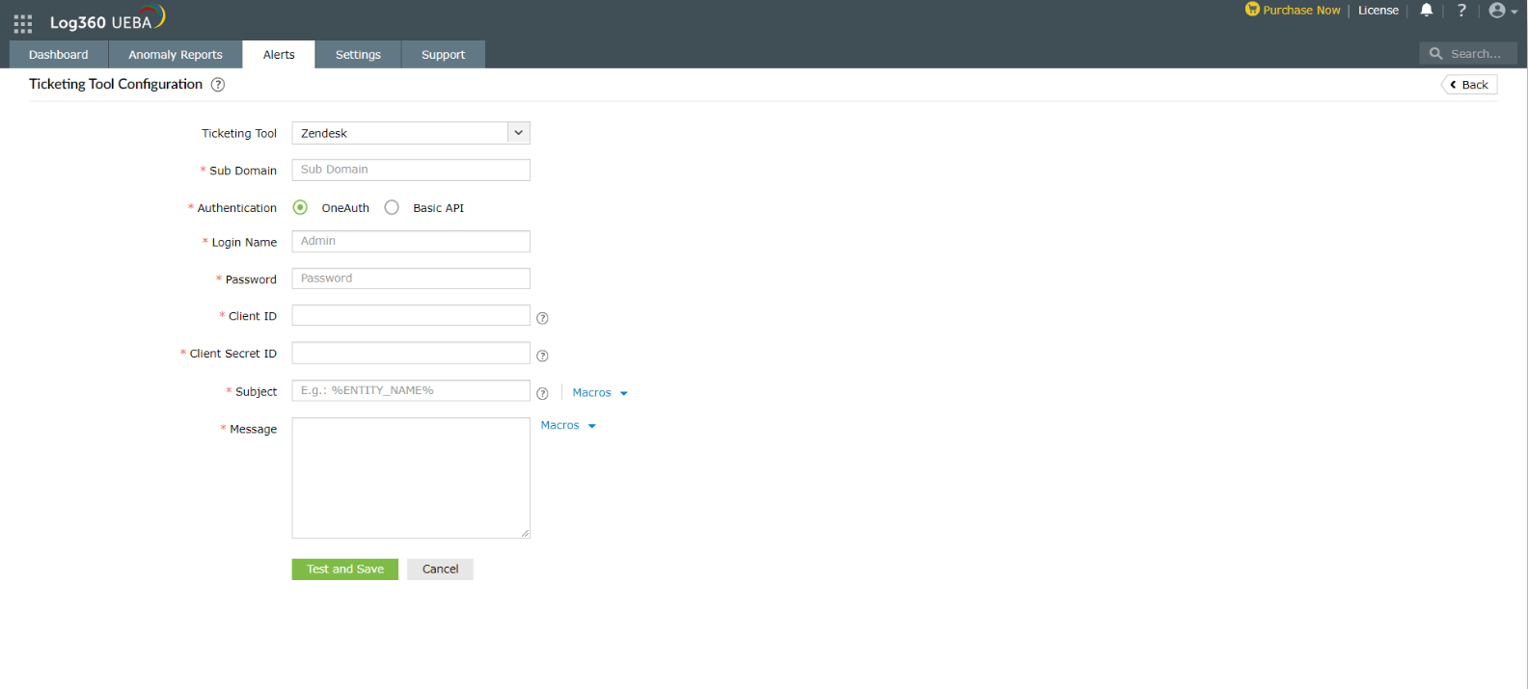Click the search magnifier icon
The width and height of the screenshot is (1528, 689).
[x=1435, y=54]
